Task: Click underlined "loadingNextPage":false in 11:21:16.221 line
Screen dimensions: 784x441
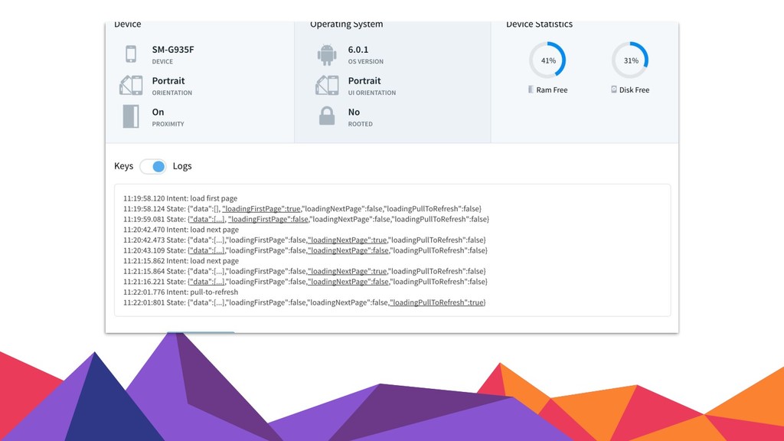Action: (x=348, y=282)
